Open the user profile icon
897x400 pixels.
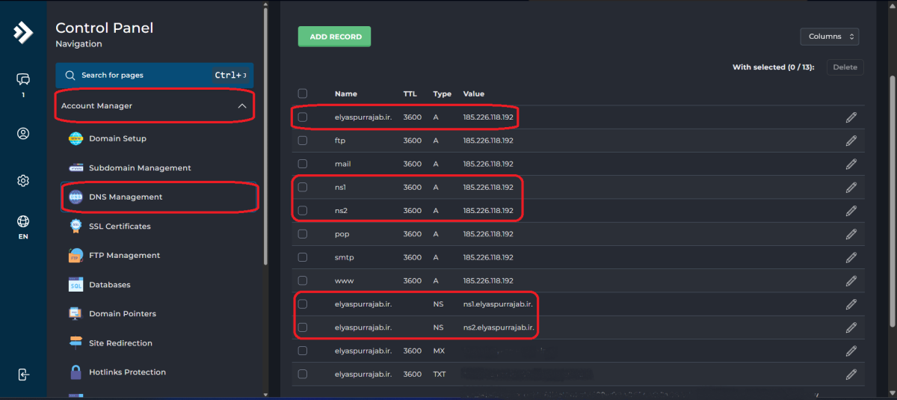click(23, 134)
